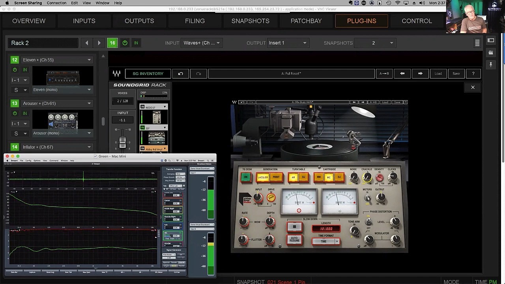Click the AUTO RESUME button
505x284 pixels.
[x=294, y=239]
